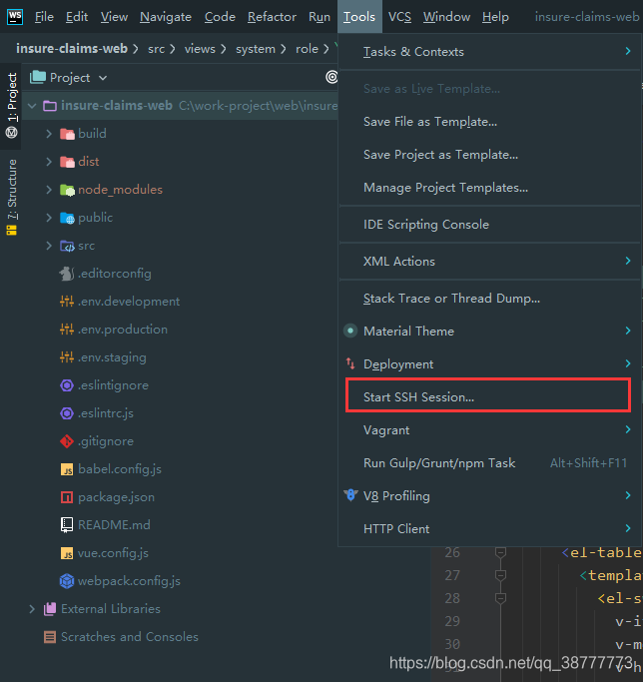The image size is (643, 682).
Task: Open IDE Scripting Console
Action: pos(489,224)
